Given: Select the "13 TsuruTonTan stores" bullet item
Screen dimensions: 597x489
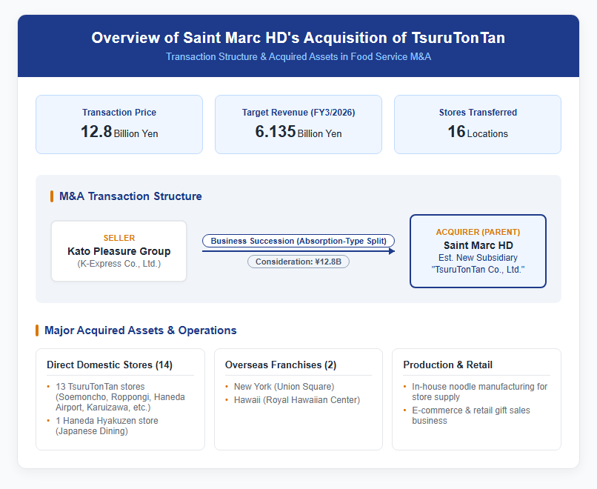Looking at the screenshot, I should (120, 397).
